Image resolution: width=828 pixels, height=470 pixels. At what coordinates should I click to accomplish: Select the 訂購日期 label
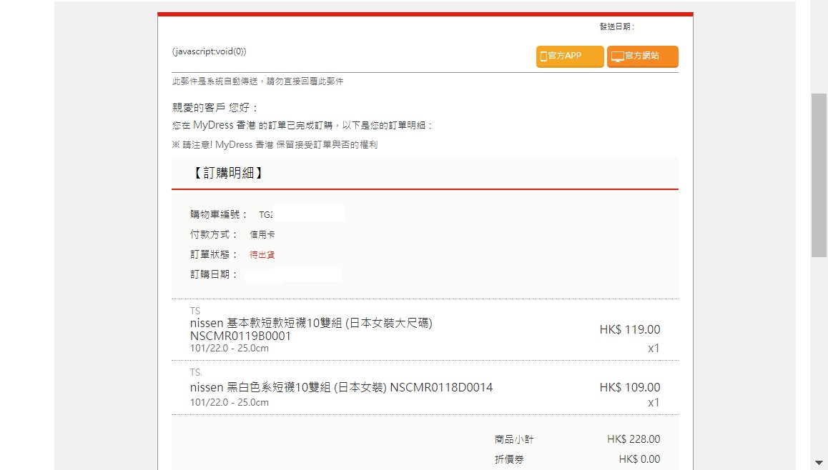click(x=214, y=274)
